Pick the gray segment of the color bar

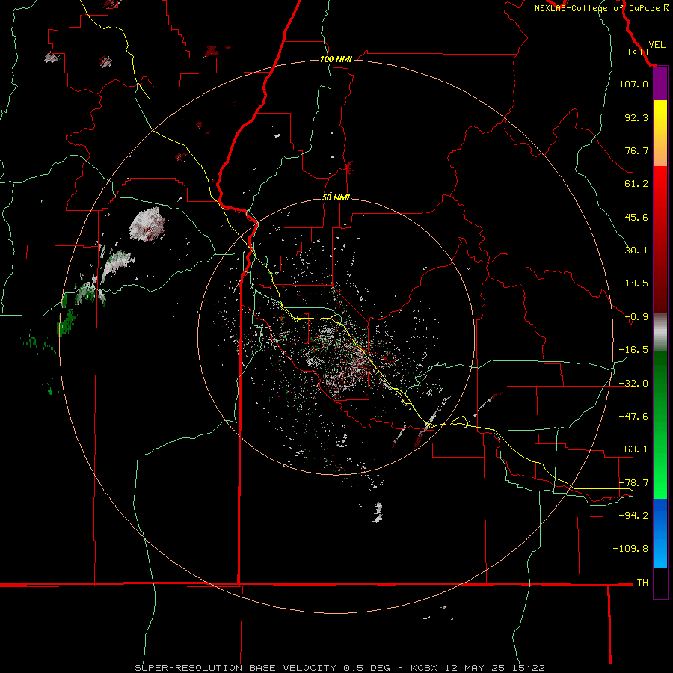click(660, 333)
